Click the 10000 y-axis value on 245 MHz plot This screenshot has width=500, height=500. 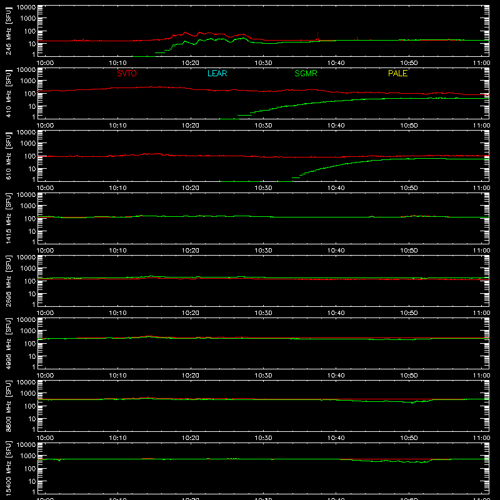point(26,7)
